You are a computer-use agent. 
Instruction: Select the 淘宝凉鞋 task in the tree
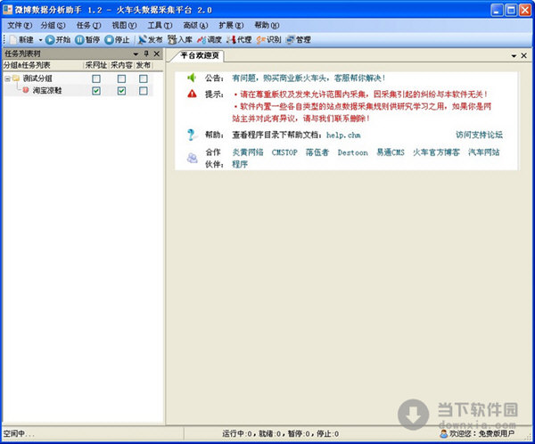pos(47,90)
